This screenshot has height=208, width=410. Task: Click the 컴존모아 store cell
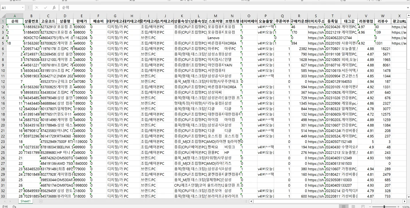pos(215,191)
